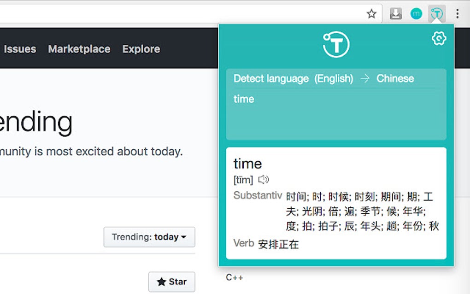Change the Chinese target language
This screenshot has height=294, width=470.
coord(395,78)
